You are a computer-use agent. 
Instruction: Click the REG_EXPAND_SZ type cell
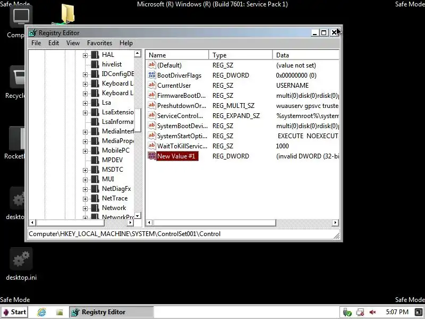tap(236, 116)
